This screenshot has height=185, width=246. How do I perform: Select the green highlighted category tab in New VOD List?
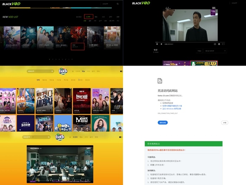tap(89, 17)
